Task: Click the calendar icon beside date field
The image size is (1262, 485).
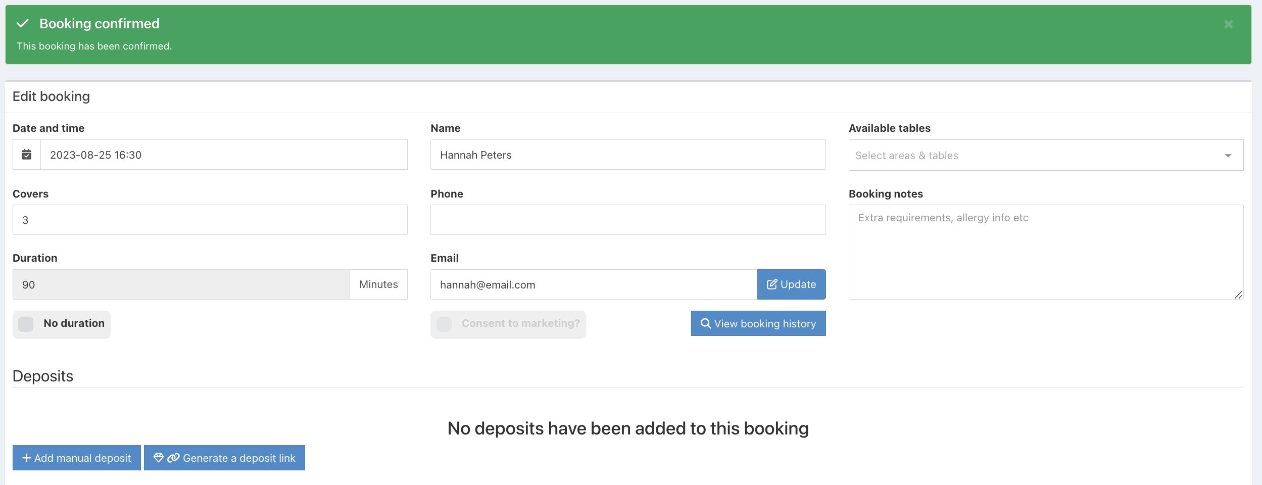Action: [27, 155]
